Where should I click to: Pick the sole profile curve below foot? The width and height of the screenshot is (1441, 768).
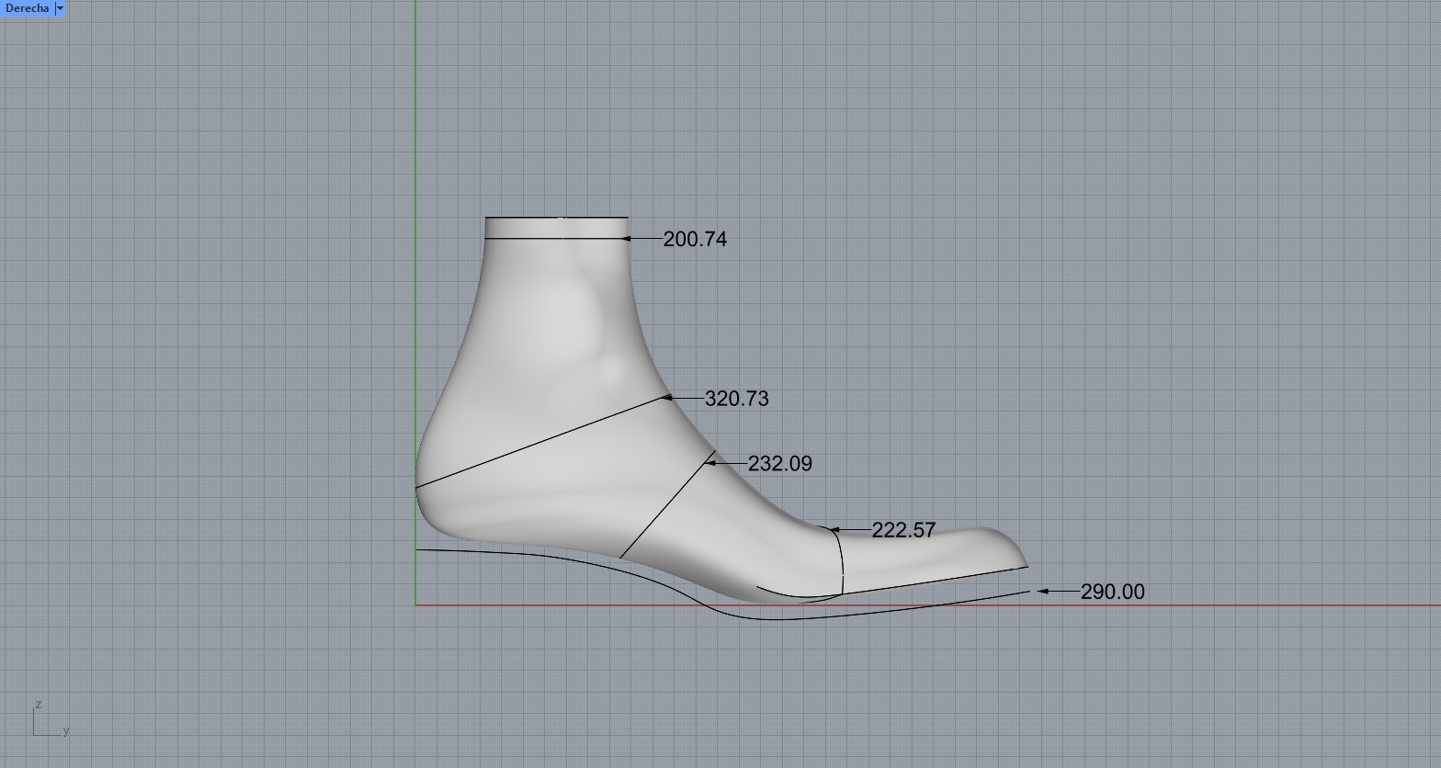tap(551, 554)
